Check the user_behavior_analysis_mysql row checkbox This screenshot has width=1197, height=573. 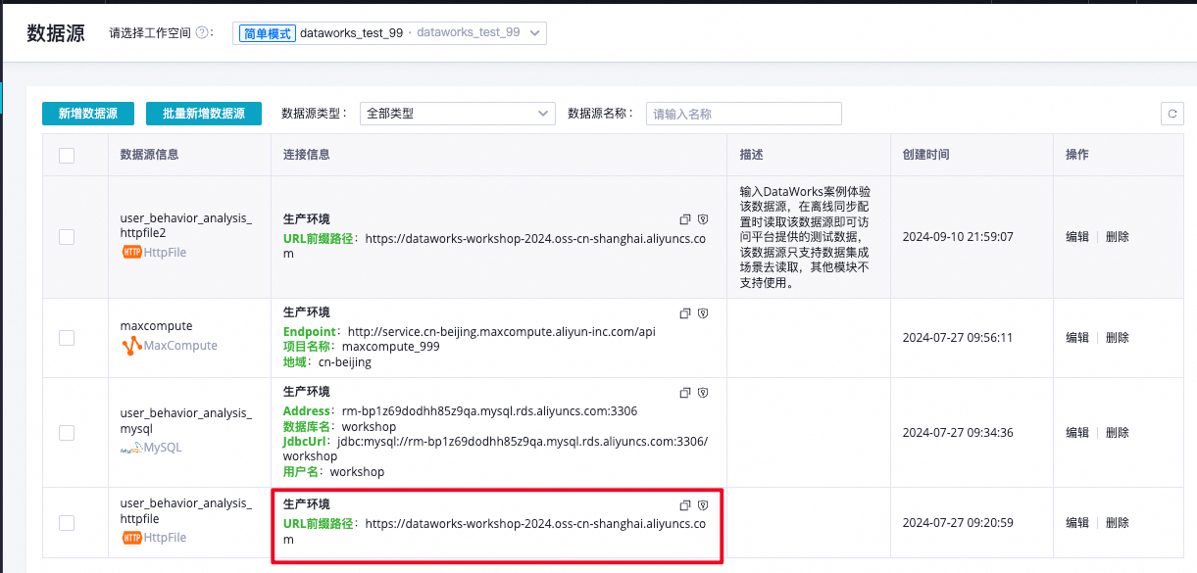pyautogui.click(x=67, y=433)
